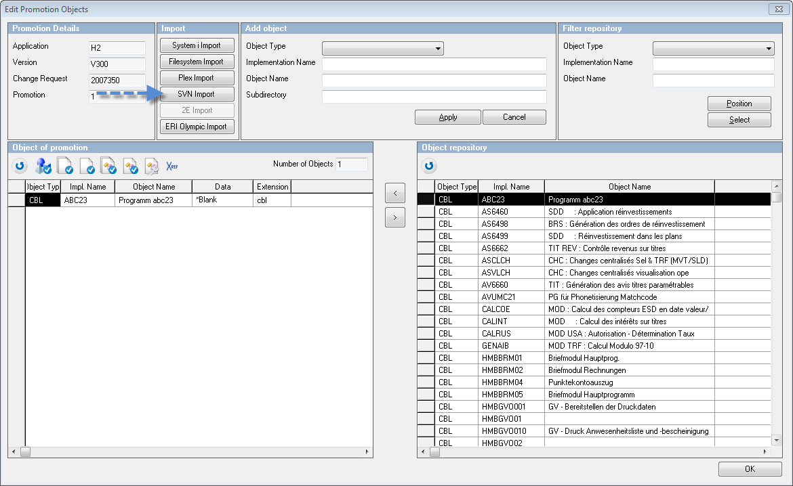
Task: Select repository row AVUMC21
Action: tap(594, 297)
